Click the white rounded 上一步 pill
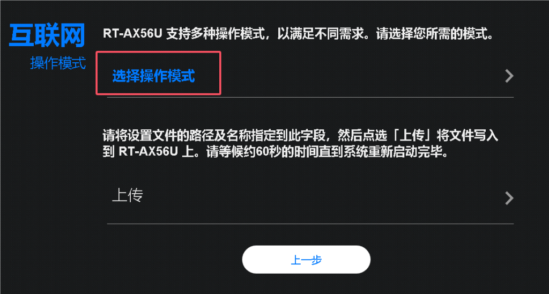This screenshot has height=294, width=549. click(x=306, y=260)
